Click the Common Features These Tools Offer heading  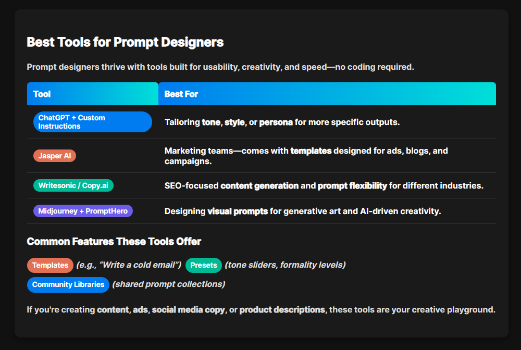point(114,242)
